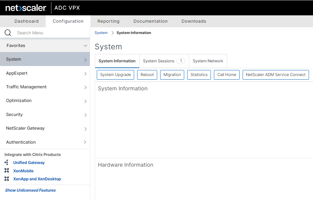Click Show Unlicensed Features link
The width and height of the screenshot is (313, 200).
click(30, 190)
